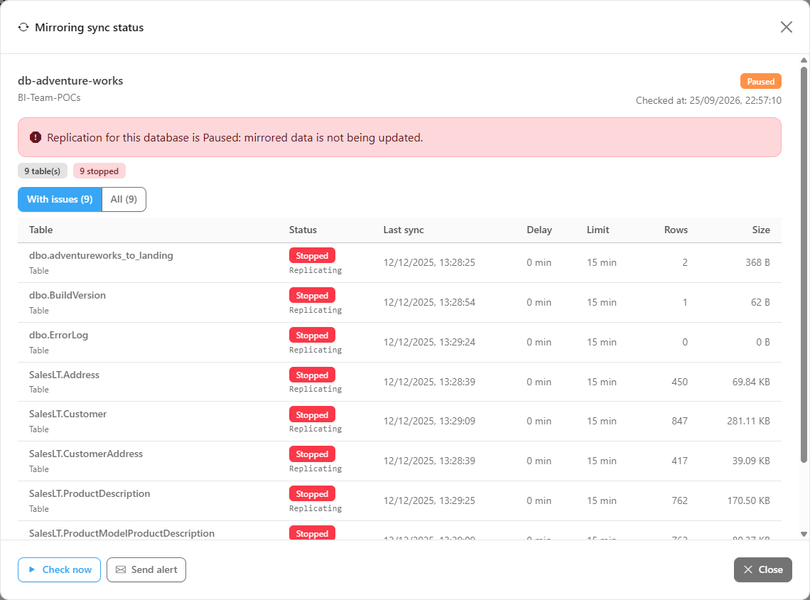Click the Last sync column header

404,230
